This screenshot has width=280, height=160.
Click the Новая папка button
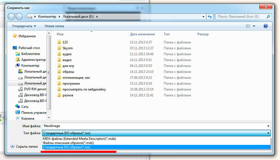[54, 26]
